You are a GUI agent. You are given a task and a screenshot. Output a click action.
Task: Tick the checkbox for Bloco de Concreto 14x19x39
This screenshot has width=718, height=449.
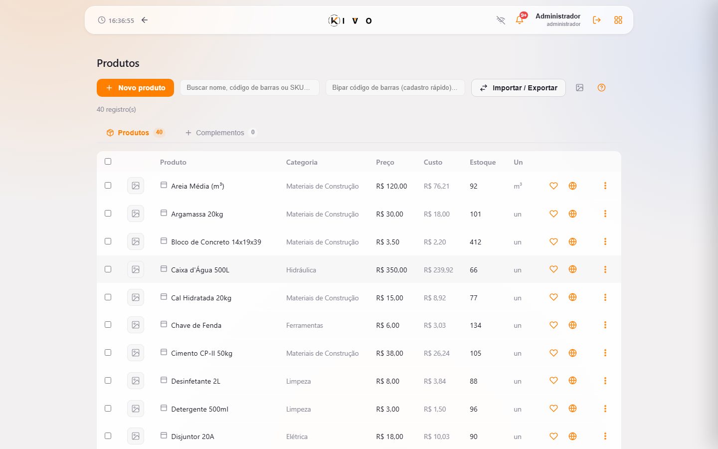pyautogui.click(x=108, y=241)
